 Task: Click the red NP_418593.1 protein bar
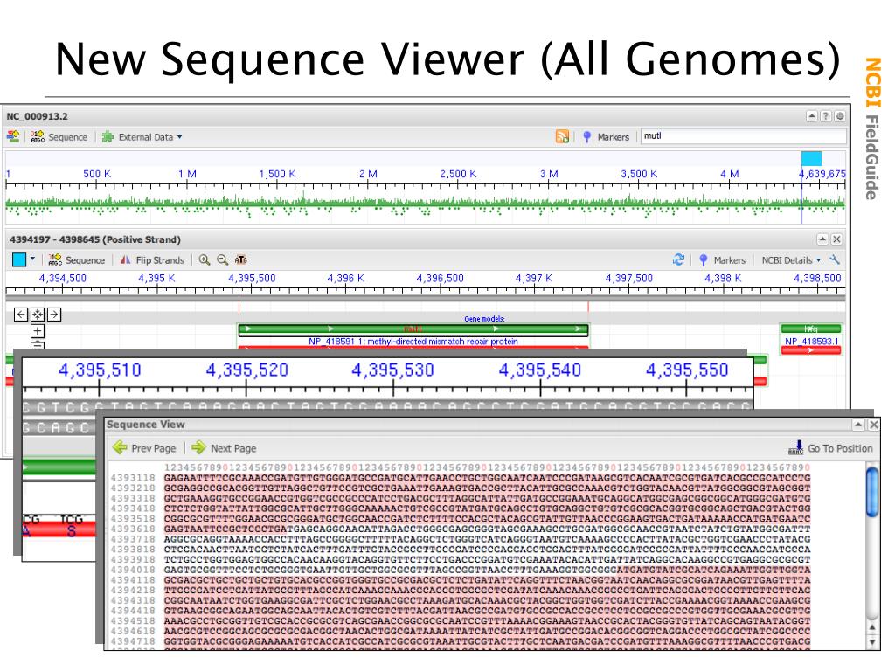pyautogui.click(x=810, y=350)
